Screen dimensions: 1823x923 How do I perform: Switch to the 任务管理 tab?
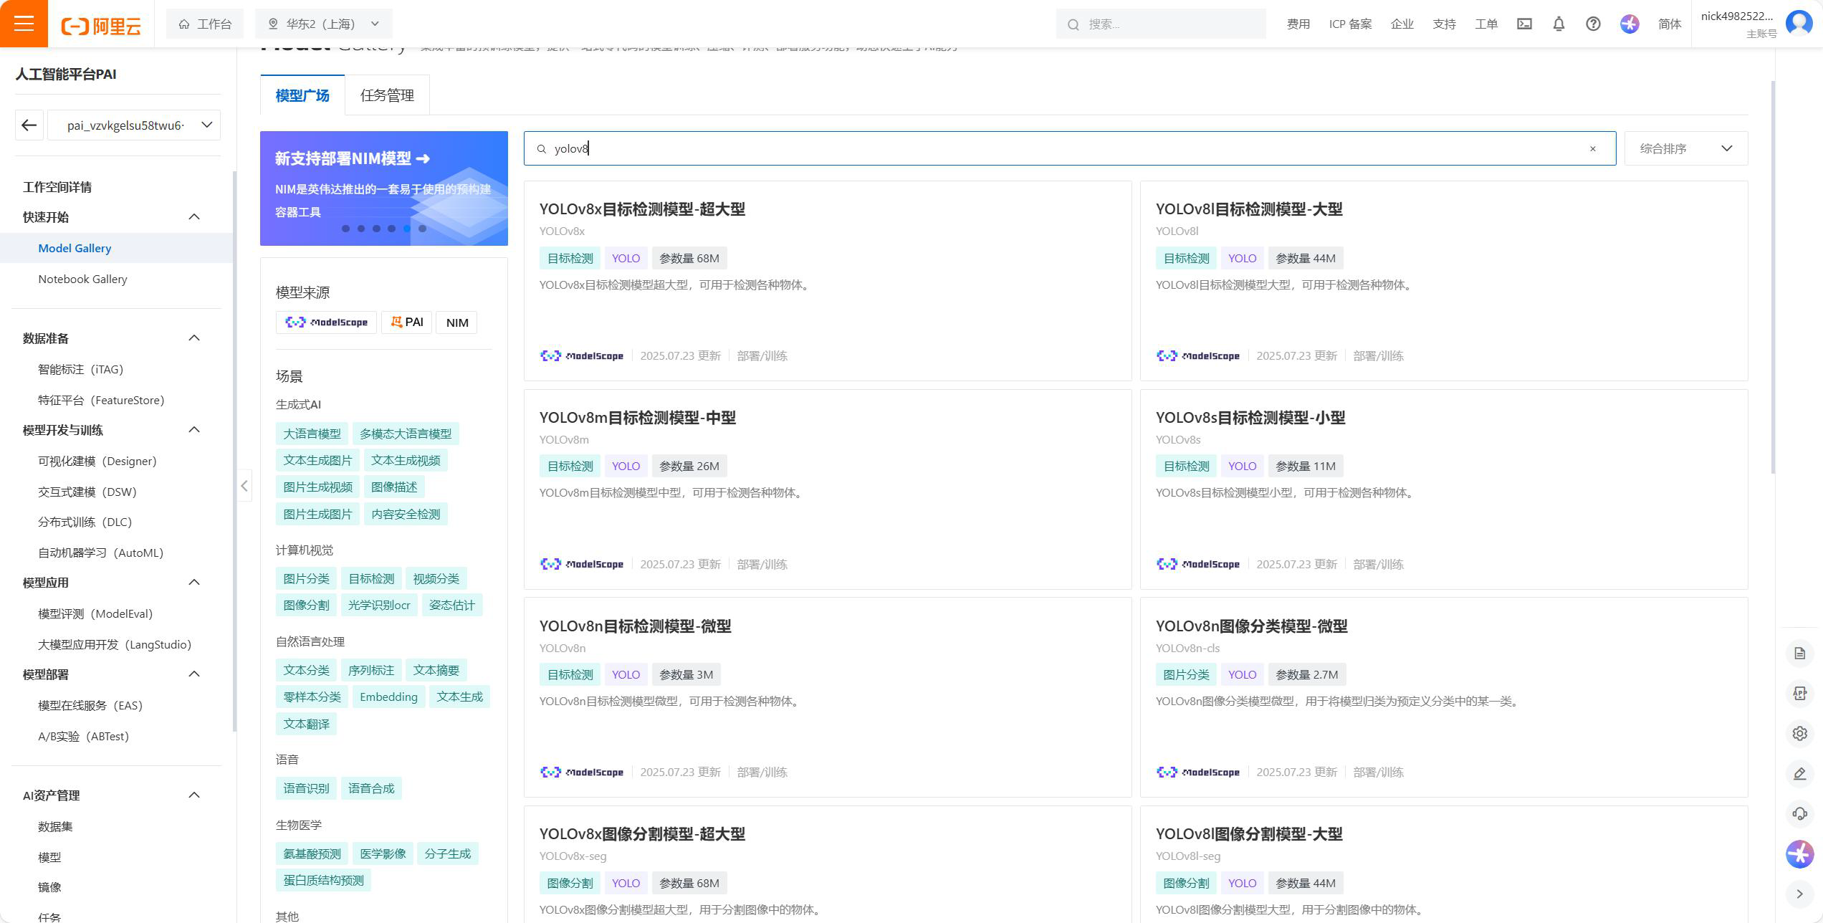click(x=387, y=95)
